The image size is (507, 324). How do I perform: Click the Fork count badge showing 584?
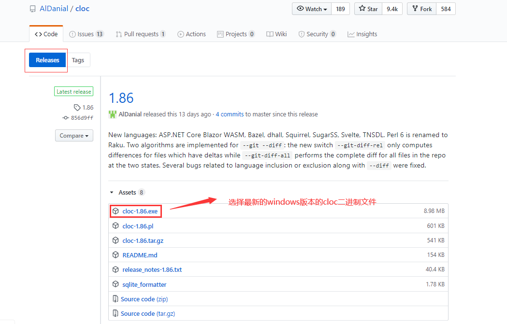point(445,9)
